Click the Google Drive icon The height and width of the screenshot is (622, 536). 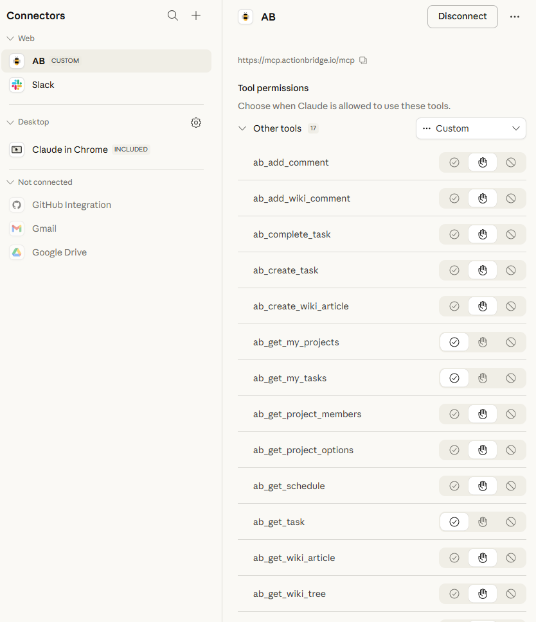16,252
